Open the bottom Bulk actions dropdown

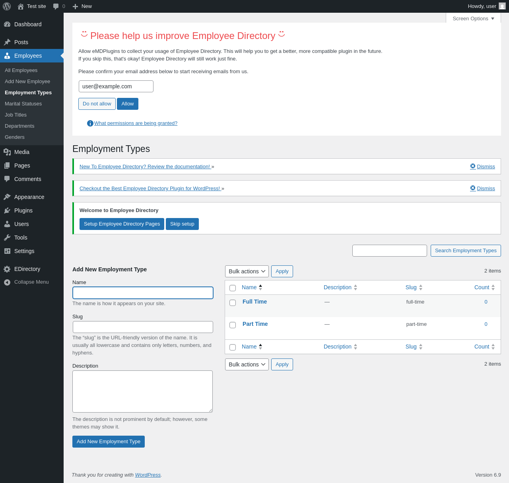click(247, 364)
